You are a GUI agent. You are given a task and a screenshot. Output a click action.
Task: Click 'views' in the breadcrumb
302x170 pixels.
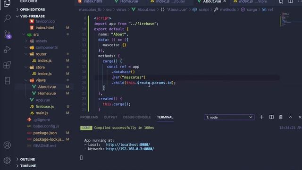[121, 9]
